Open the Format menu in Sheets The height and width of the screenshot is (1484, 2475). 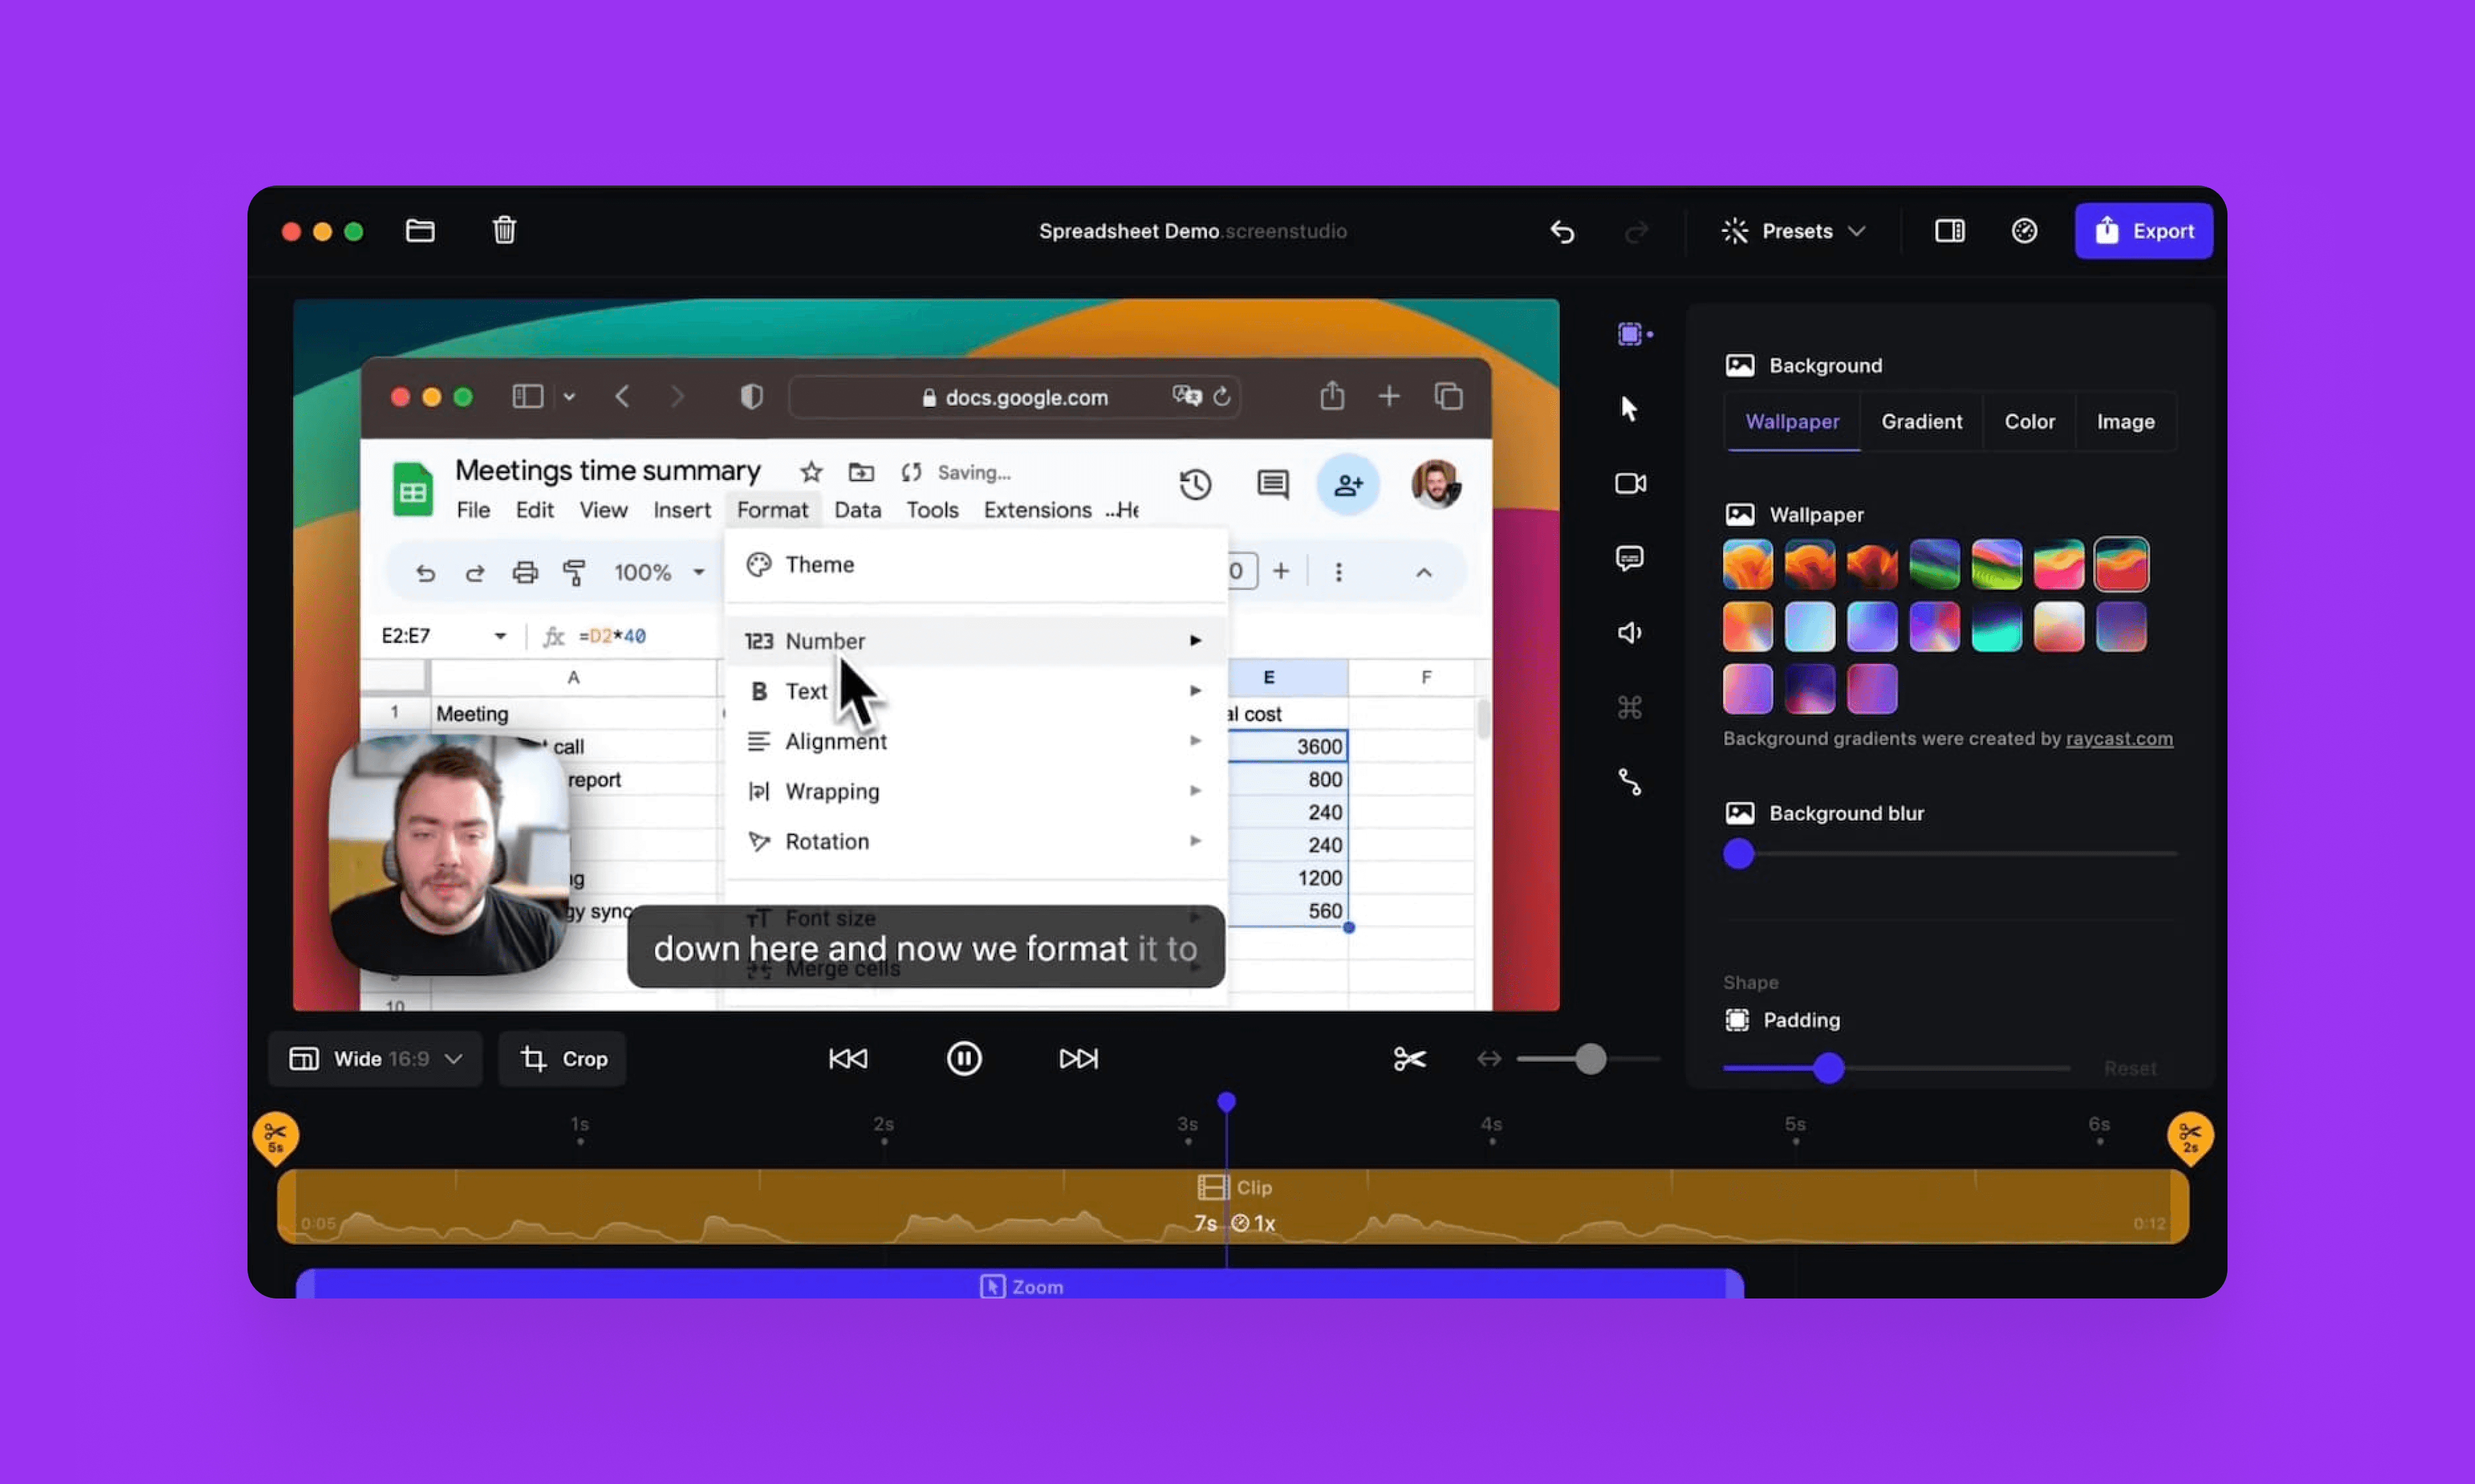(x=772, y=510)
